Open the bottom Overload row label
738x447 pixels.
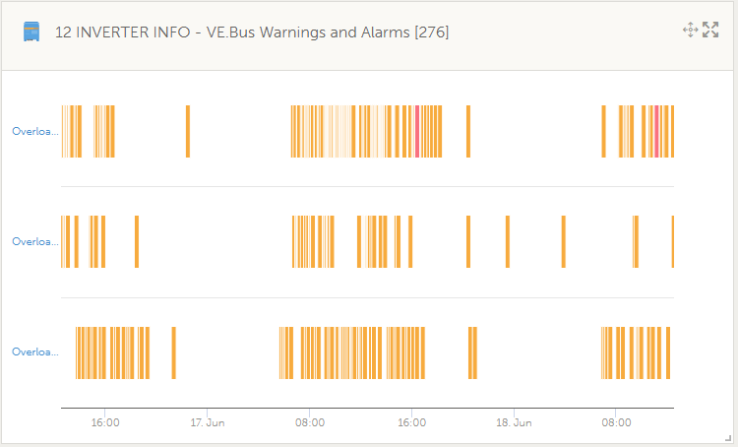[34, 351]
